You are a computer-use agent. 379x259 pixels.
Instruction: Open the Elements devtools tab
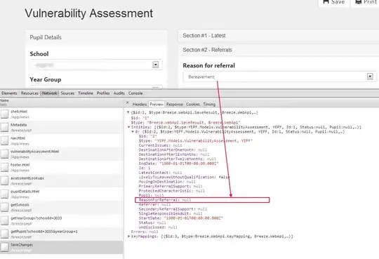9,93
